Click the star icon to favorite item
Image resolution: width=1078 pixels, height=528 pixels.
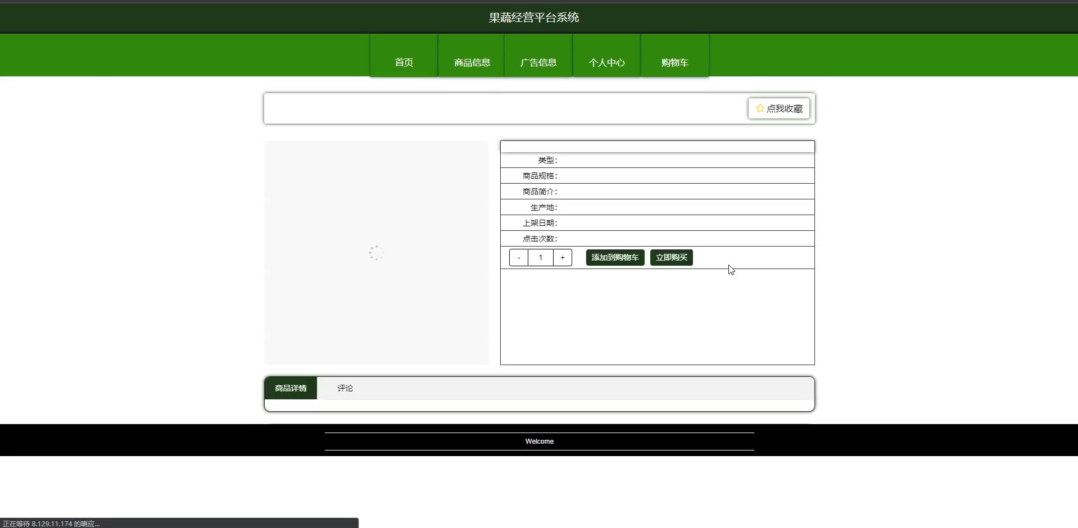[760, 108]
